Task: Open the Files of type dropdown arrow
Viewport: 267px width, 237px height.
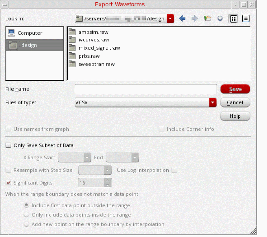Action: point(213,102)
